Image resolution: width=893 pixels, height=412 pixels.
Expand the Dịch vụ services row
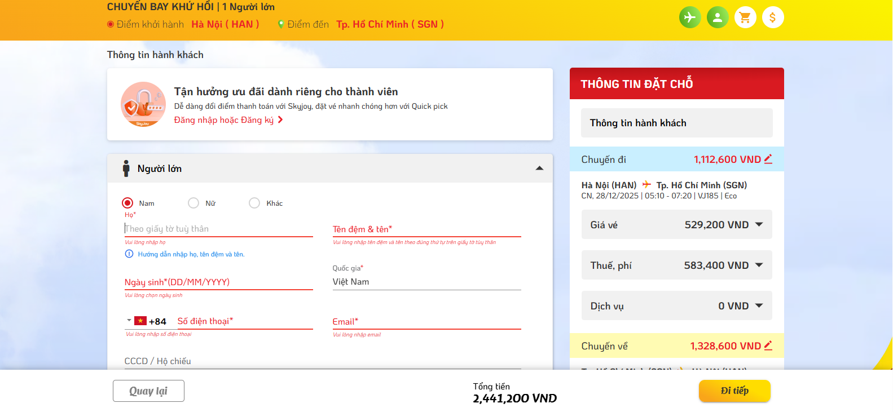[x=759, y=306]
